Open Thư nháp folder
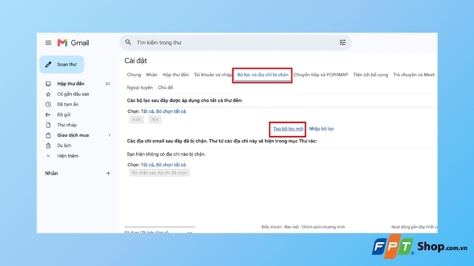 (67, 125)
